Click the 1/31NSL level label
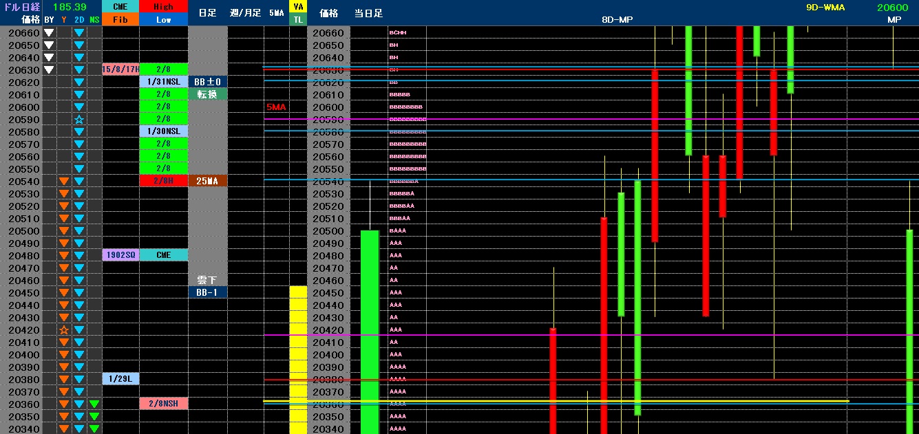This screenshot has width=919, height=434. (x=163, y=82)
